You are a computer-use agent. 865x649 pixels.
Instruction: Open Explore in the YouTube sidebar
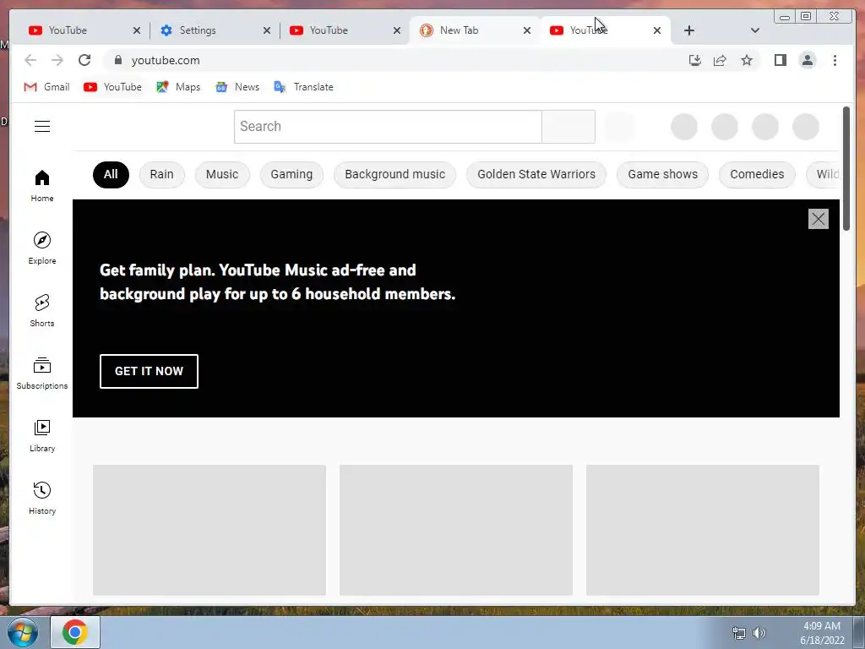[42, 248]
